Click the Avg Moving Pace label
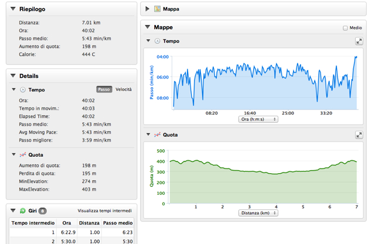This screenshot has height=244, width=375. pyautogui.click(x=38, y=132)
